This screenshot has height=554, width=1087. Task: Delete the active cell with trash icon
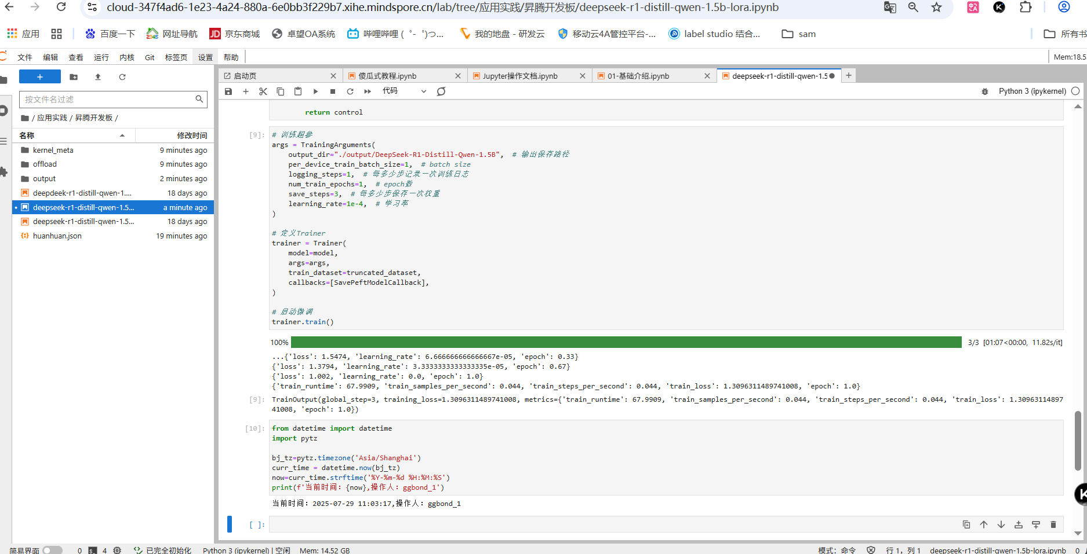tap(1053, 524)
